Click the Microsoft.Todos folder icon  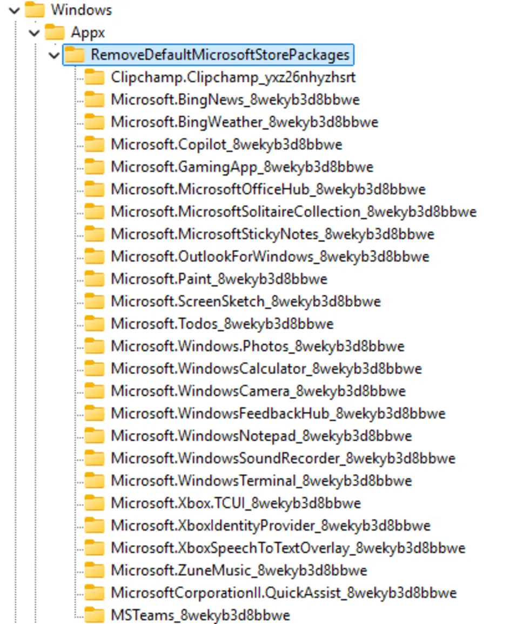coord(94,323)
